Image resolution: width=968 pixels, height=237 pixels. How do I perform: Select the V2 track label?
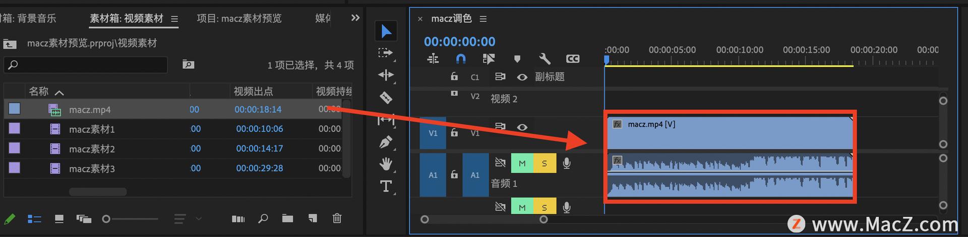coord(475,96)
